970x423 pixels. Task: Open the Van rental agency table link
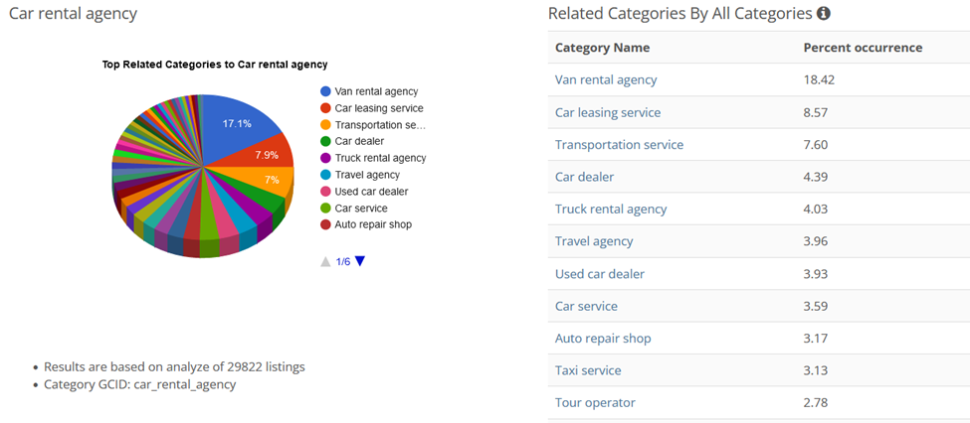click(606, 79)
